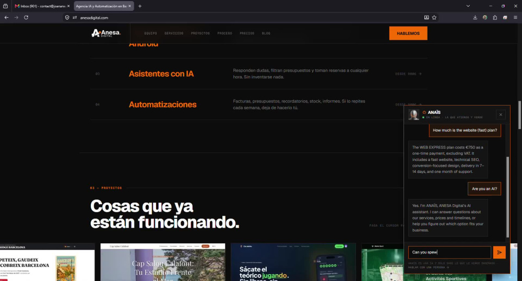The width and height of the screenshot is (522, 281).
Task: Click 'Hablar con una persona' link in chat
Action: [429, 267]
